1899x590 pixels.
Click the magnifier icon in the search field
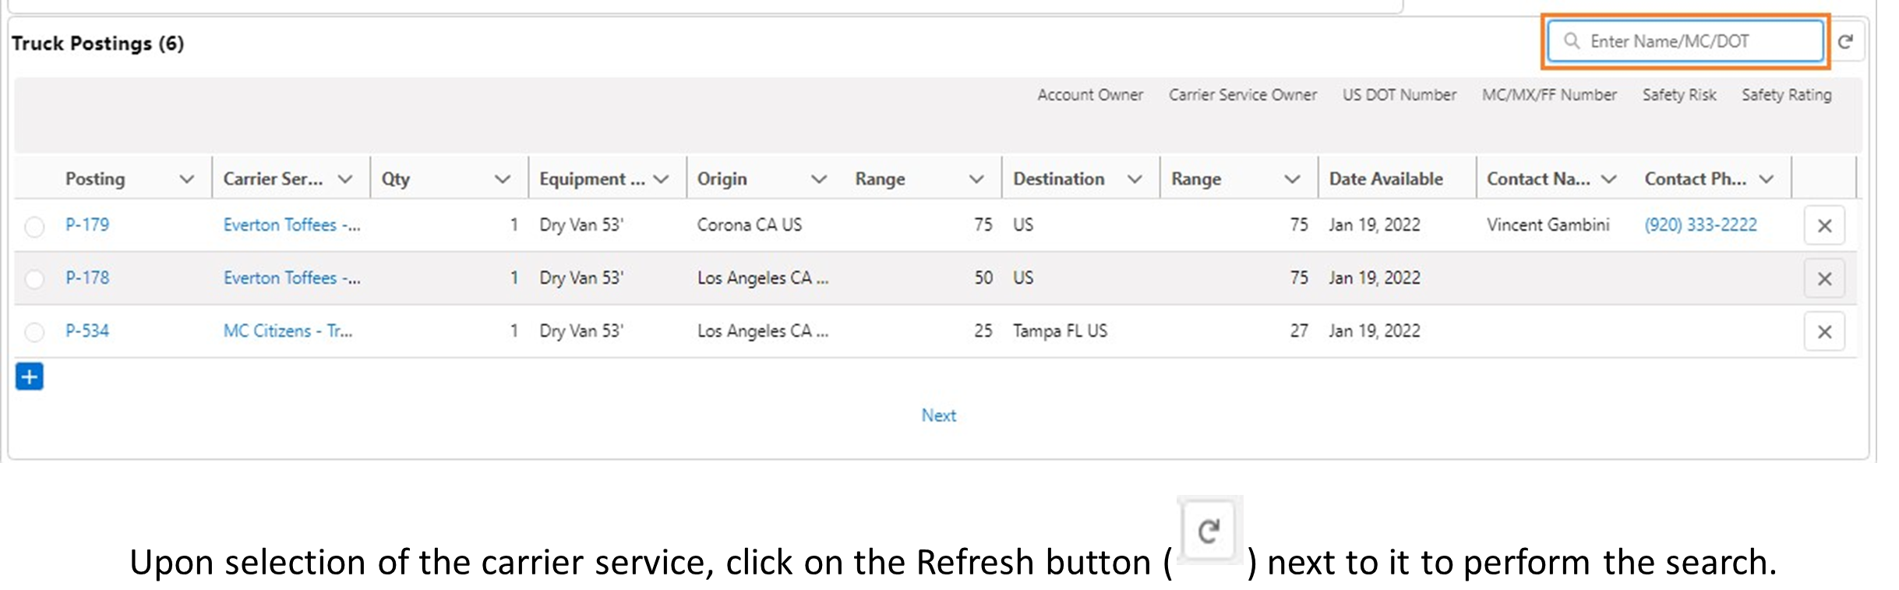(x=1572, y=41)
